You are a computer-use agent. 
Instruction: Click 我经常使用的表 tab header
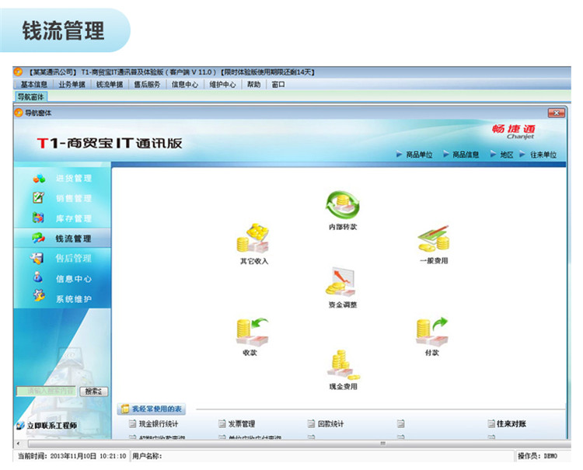coord(152,409)
